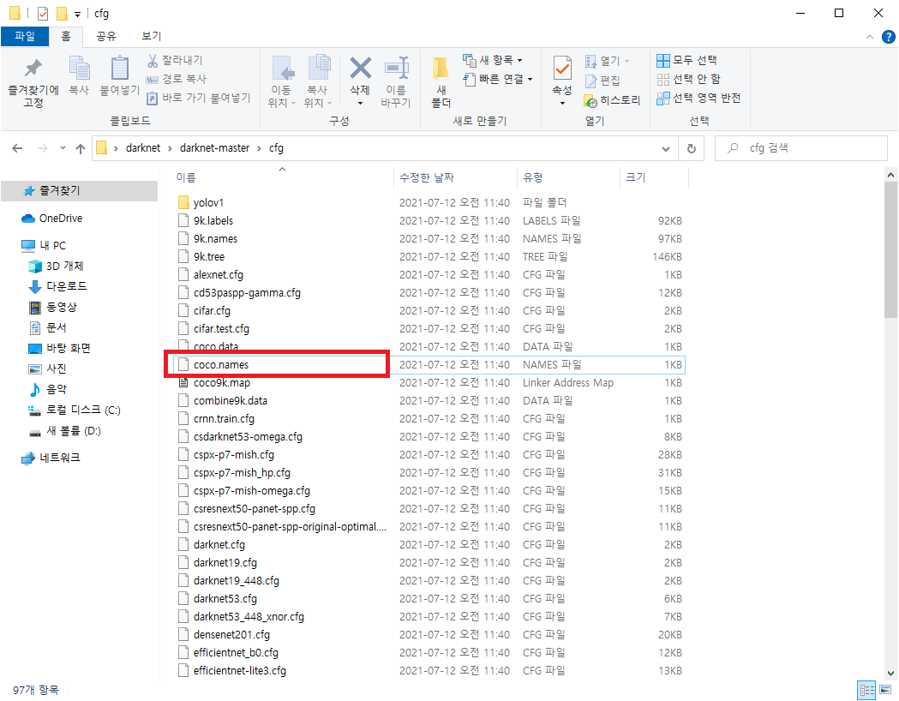This screenshot has width=899, height=701.
Task: Click Pin to Quick Access (즐겨찾기에 고정) icon
Action: point(33,69)
